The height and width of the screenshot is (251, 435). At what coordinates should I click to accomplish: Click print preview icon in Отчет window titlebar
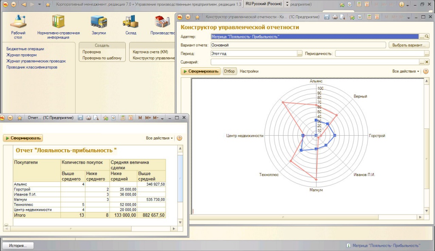click(x=96, y=118)
